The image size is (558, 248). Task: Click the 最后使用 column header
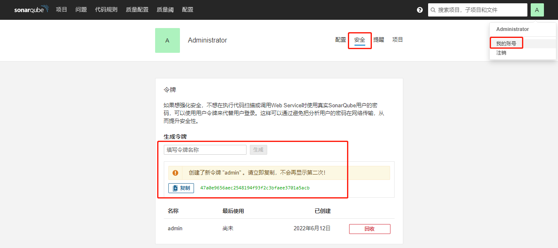[x=233, y=211]
